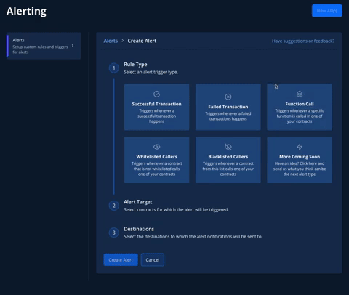Click the layers icon on Function Call
Screen dimensions: 349x295
tap(300, 94)
